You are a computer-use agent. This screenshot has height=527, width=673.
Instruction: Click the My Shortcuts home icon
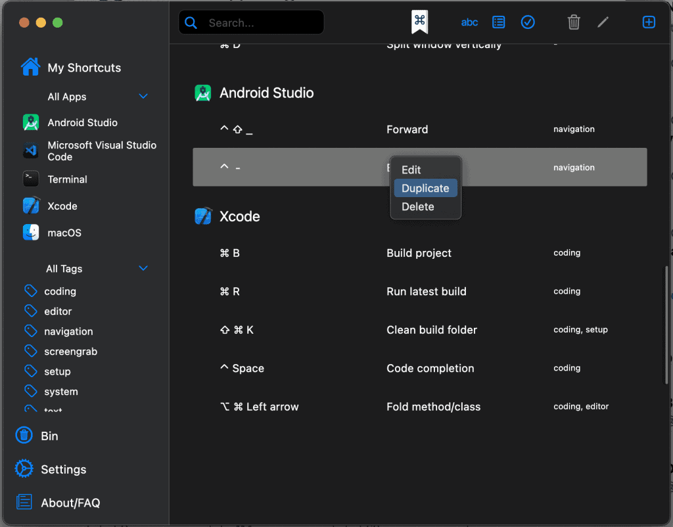point(30,67)
